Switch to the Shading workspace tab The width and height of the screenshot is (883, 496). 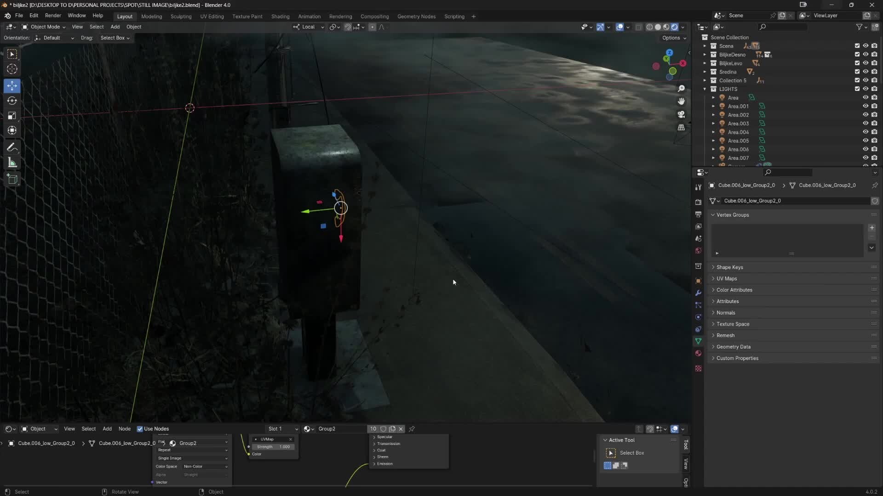coord(280,16)
